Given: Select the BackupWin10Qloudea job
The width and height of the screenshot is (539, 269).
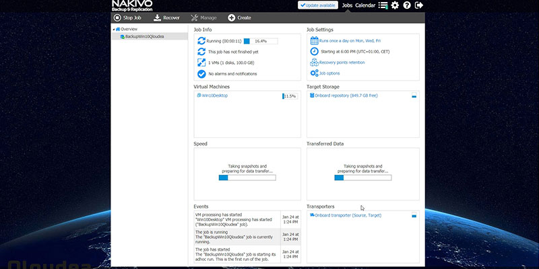Looking at the screenshot, I should 144,36.
